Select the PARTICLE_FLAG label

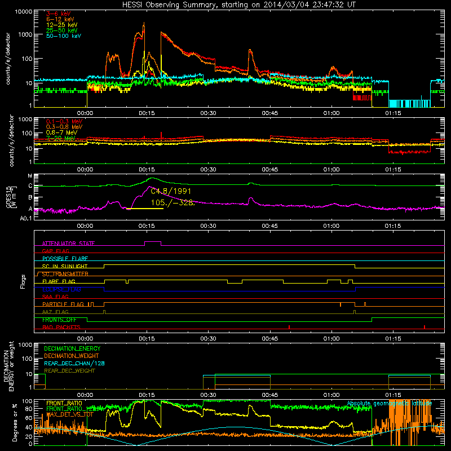pyautogui.click(x=63, y=304)
